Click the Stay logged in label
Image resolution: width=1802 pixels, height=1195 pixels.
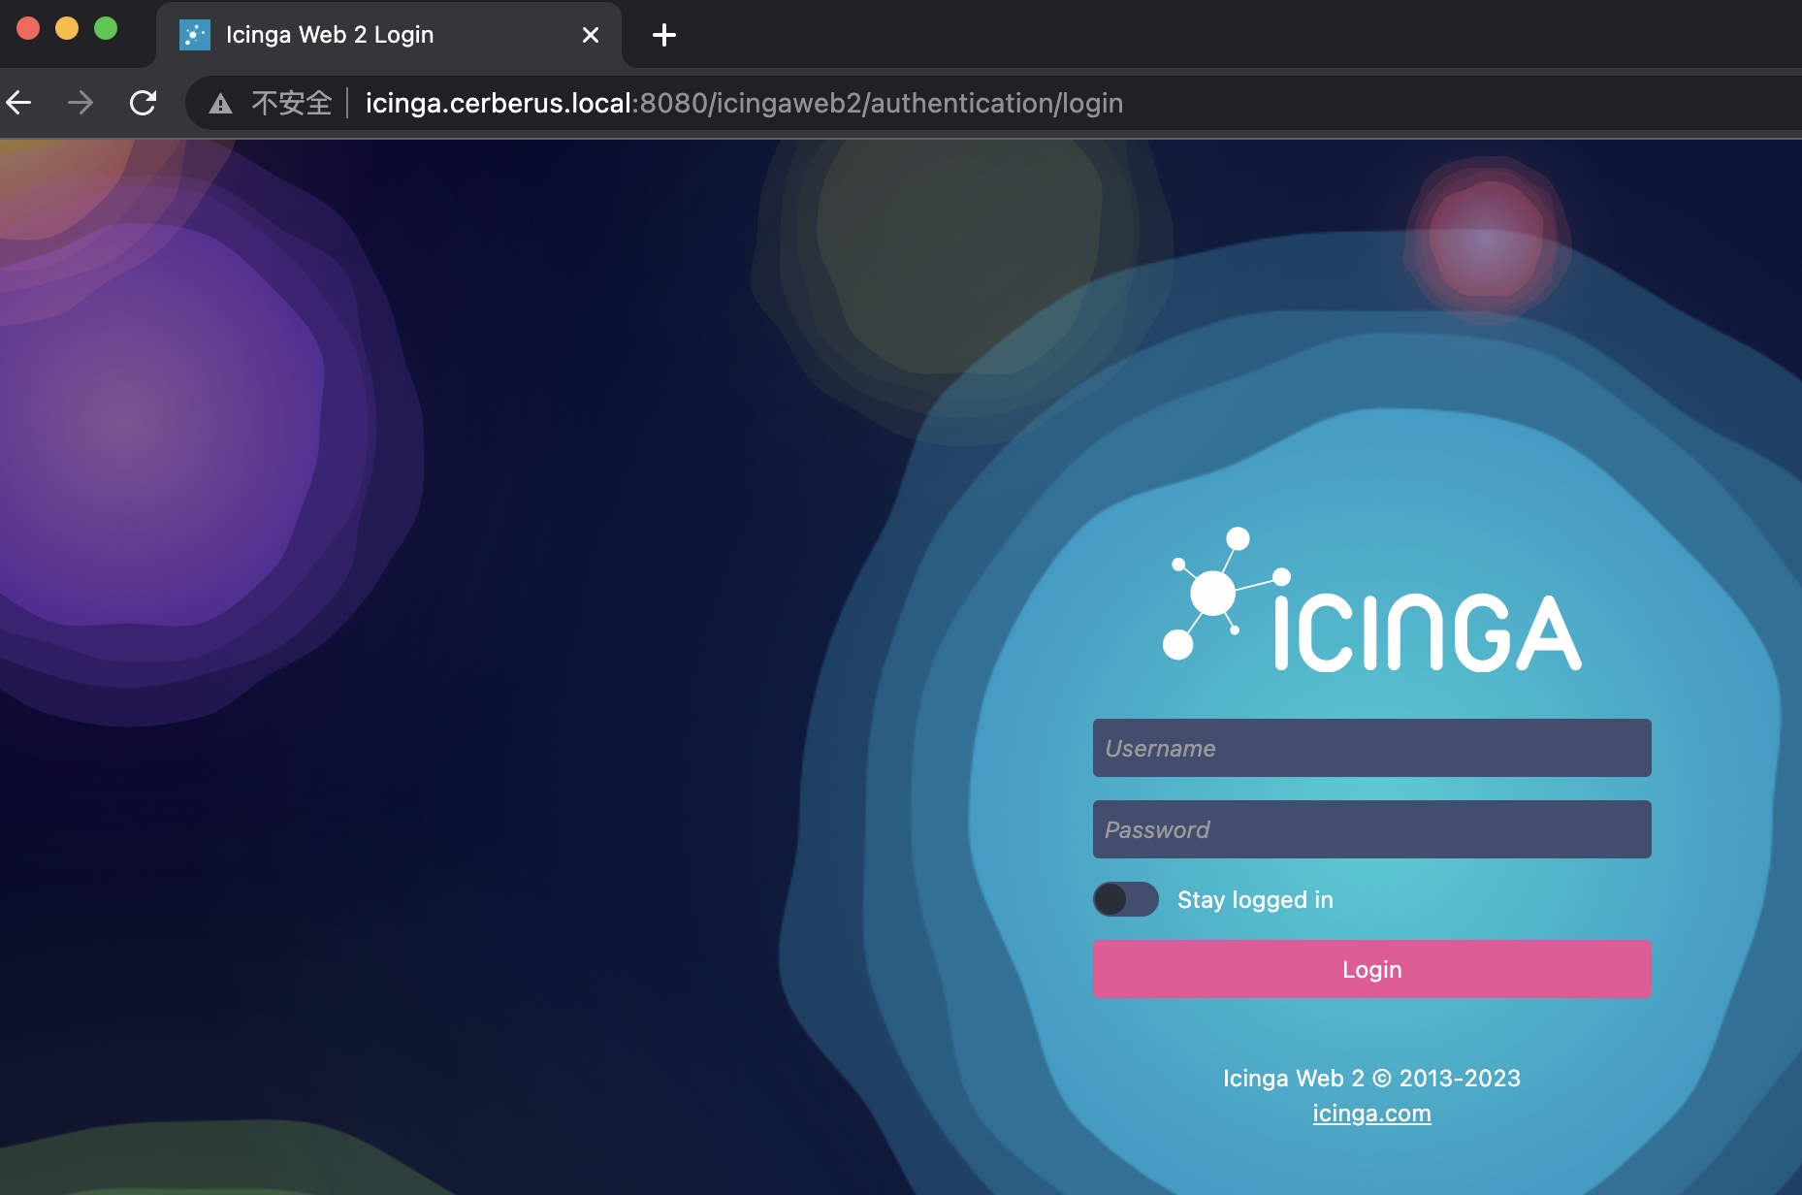[1255, 900]
